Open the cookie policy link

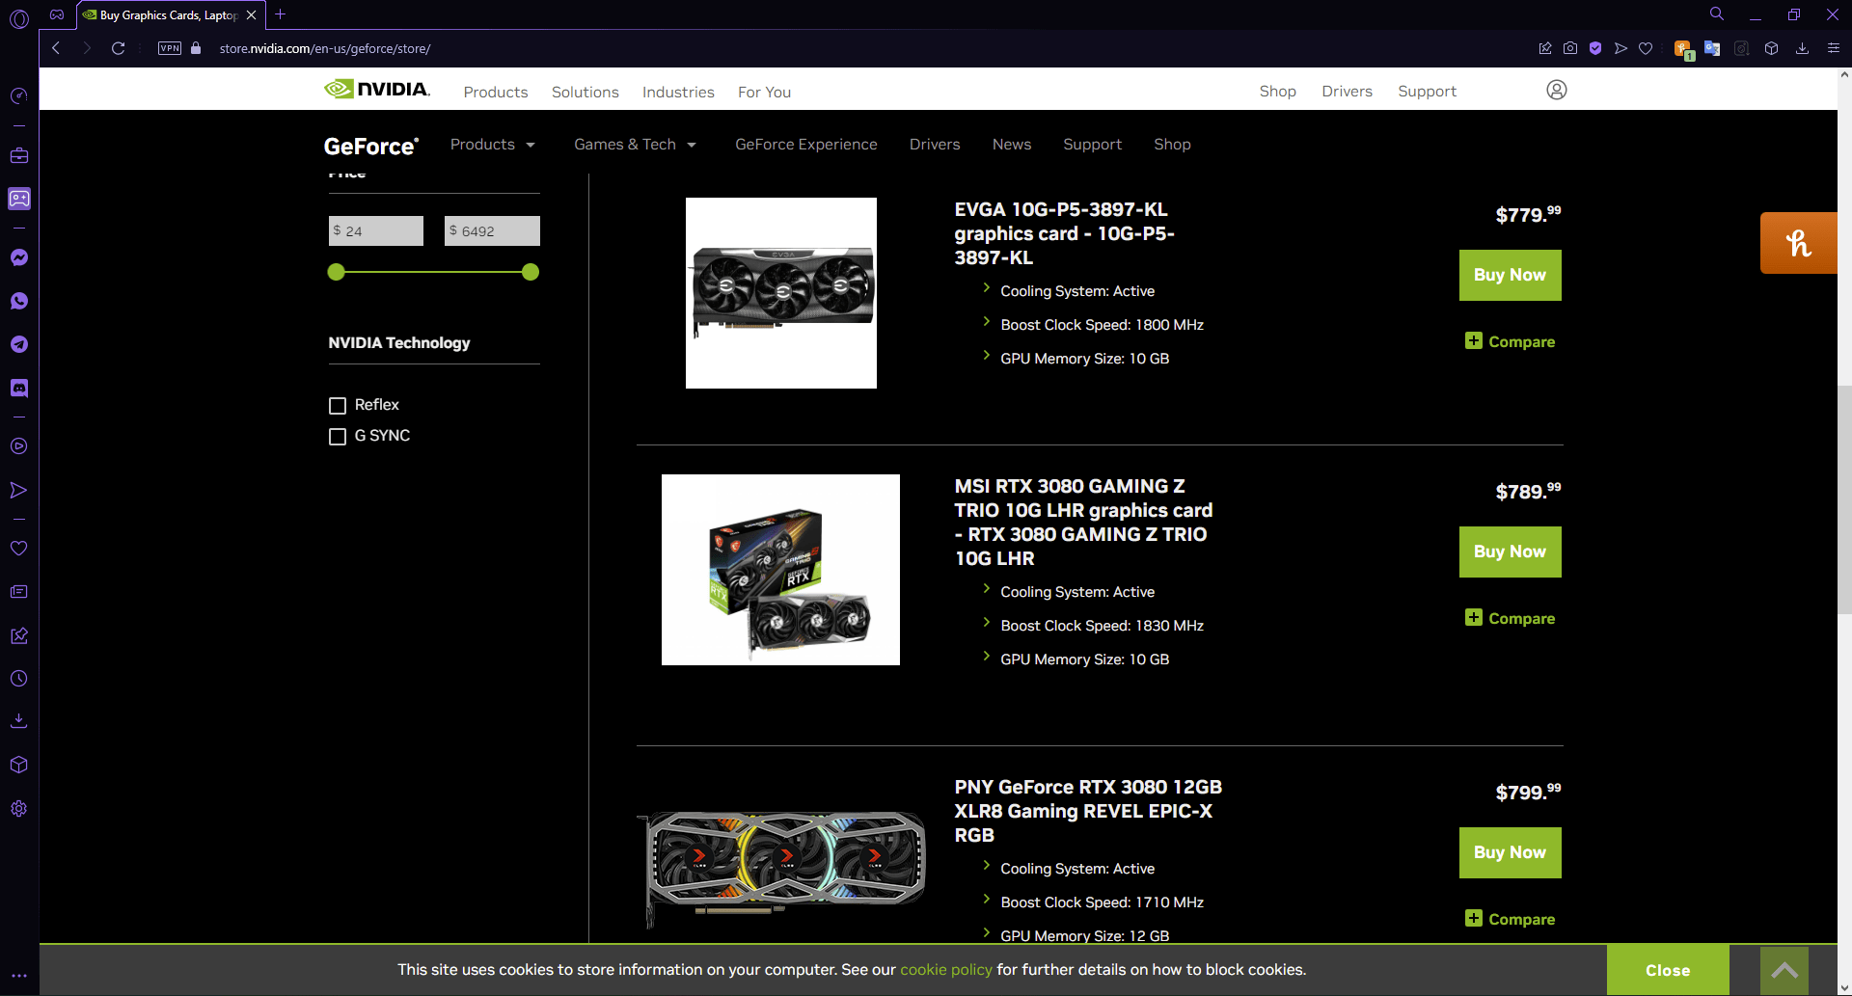(945, 970)
